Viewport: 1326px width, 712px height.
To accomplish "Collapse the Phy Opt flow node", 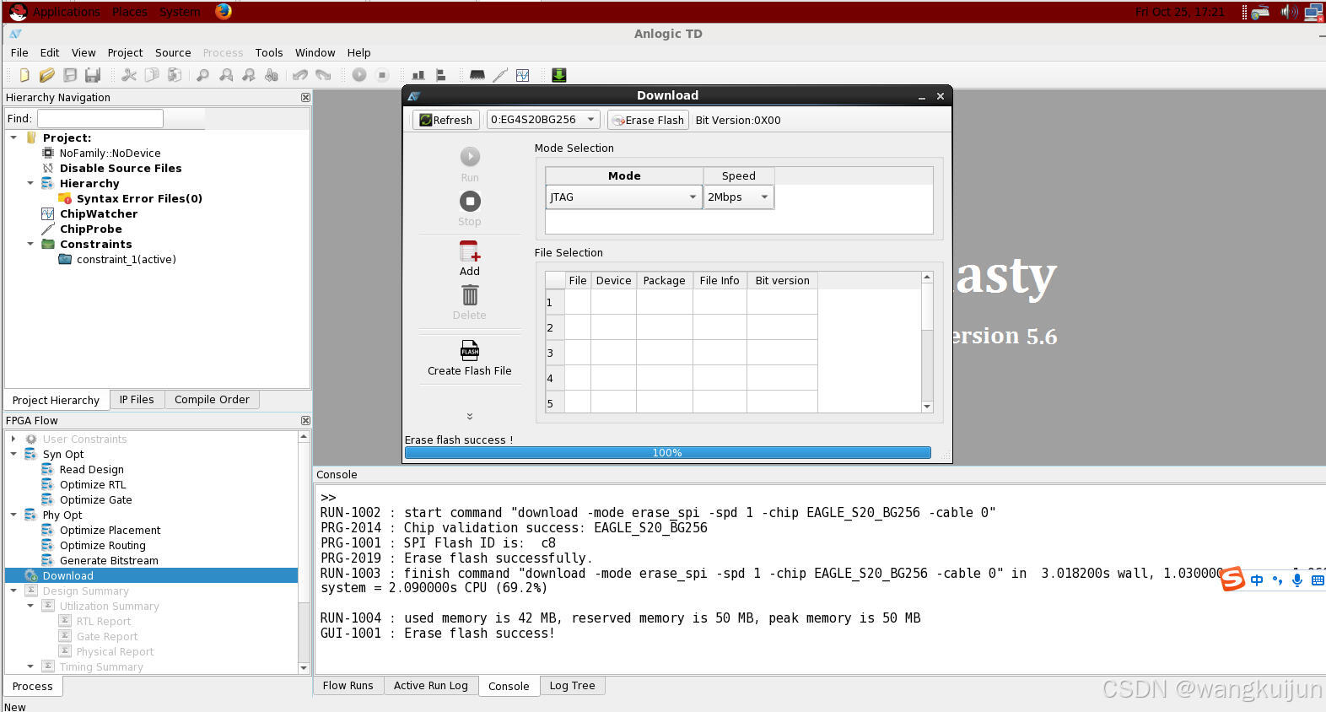I will tap(13, 515).
